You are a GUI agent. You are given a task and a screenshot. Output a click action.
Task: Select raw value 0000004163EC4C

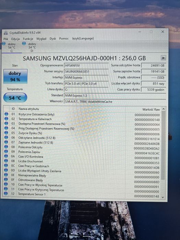[x=147, y=153]
